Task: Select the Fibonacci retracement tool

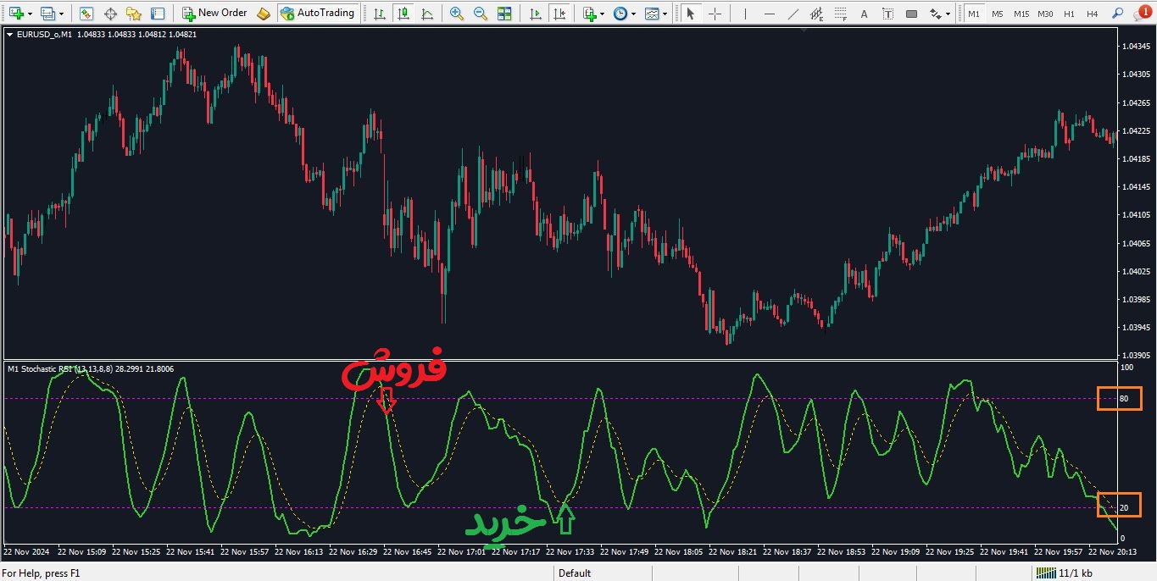Action: [x=840, y=14]
